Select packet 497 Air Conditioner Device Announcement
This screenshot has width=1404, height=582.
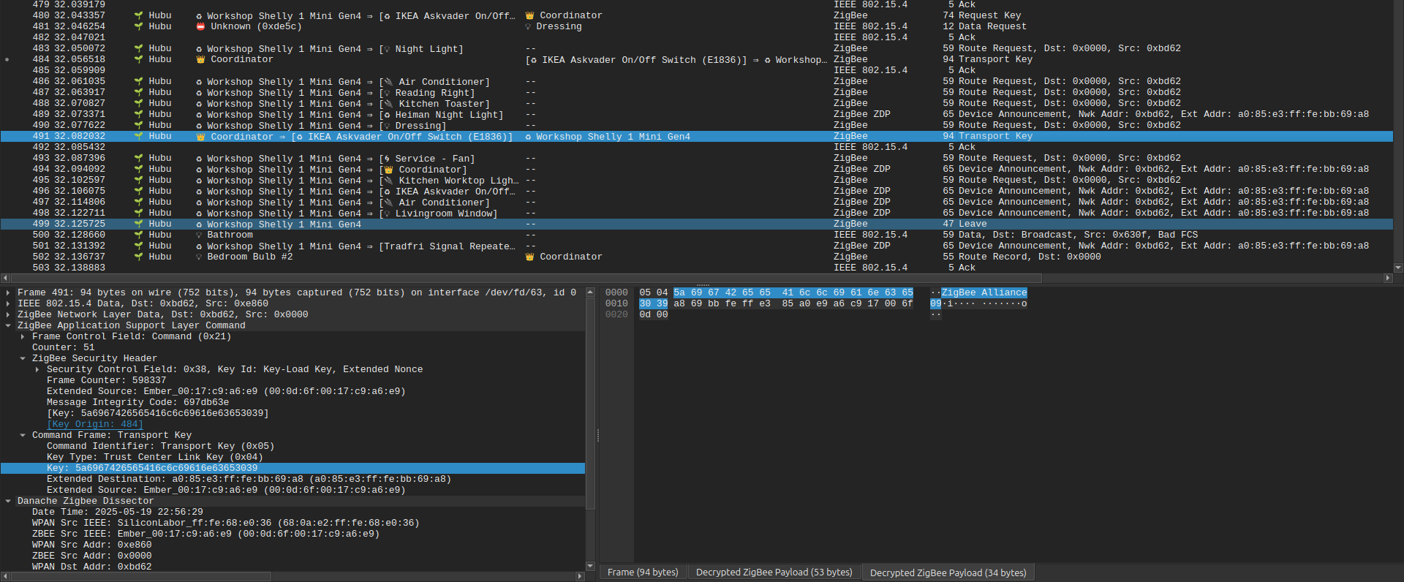(696, 203)
